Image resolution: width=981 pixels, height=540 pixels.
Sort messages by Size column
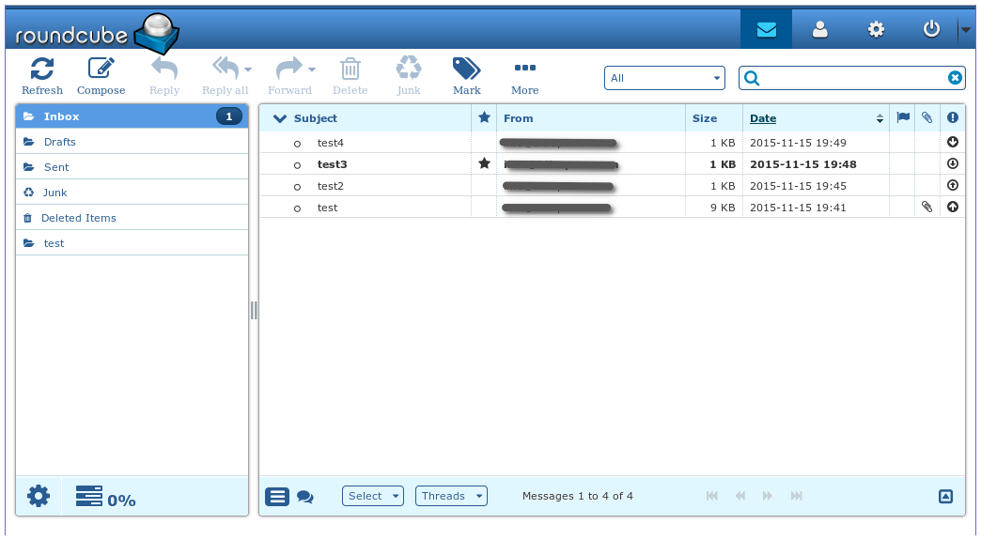click(705, 118)
